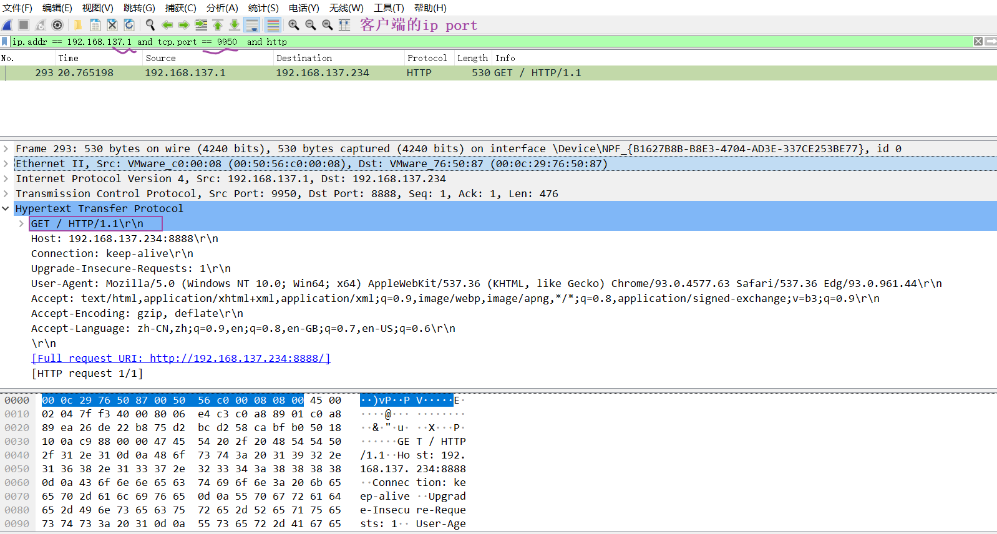
Task: Select the Connection: keep-alive line
Action: [x=112, y=253]
